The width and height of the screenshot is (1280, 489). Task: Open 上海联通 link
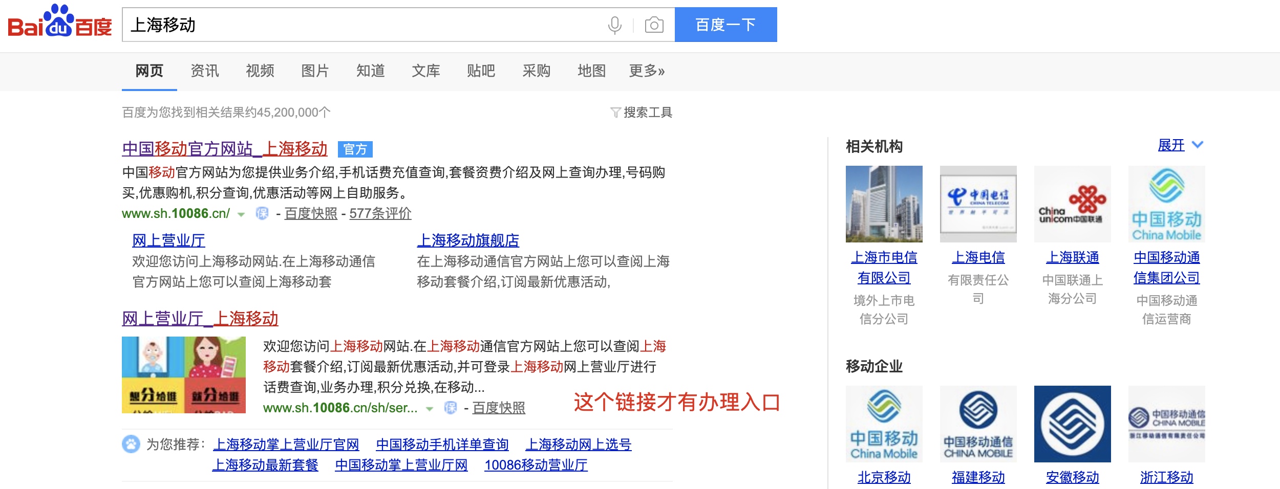(1073, 257)
